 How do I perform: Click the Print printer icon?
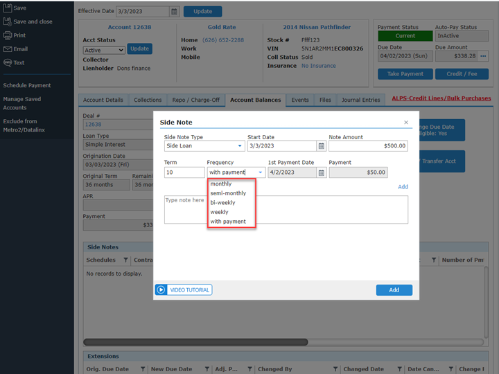[x=8, y=35]
